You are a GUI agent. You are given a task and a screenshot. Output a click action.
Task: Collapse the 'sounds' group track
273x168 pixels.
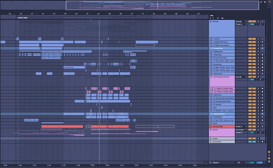[211, 22]
